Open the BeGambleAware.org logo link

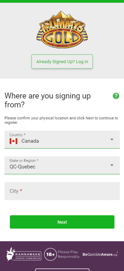click(100, 254)
